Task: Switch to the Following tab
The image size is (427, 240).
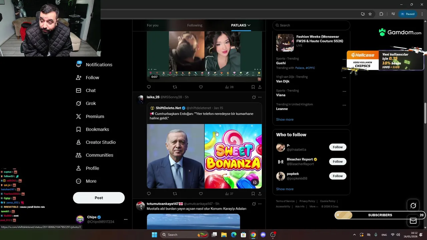Action: coord(195,25)
